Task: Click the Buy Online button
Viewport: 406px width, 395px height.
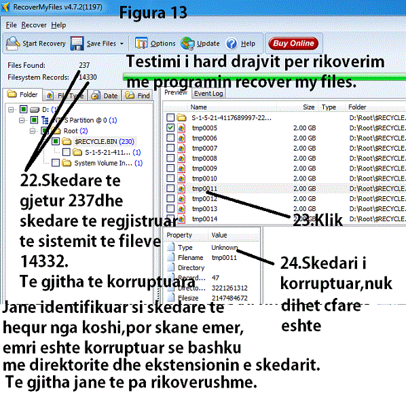Action: pos(293,43)
